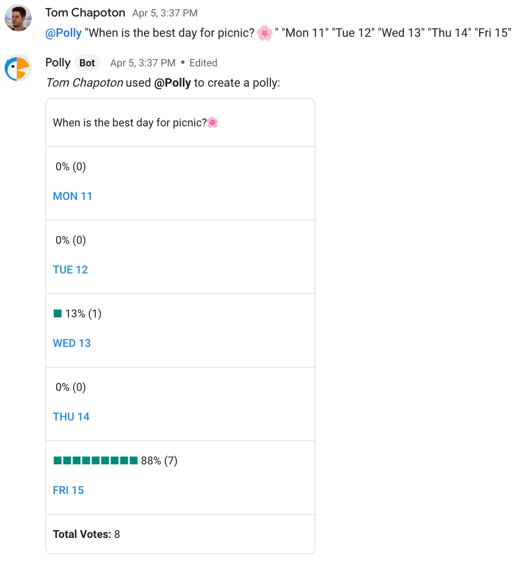This screenshot has height=562, width=526.
Task: Vote for MON 11 option
Action: [73, 196]
